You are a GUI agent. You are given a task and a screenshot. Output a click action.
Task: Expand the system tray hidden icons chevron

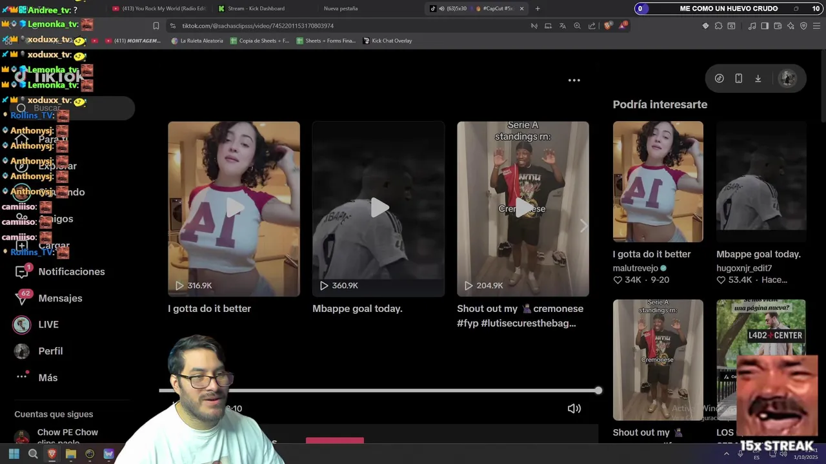[x=727, y=454]
